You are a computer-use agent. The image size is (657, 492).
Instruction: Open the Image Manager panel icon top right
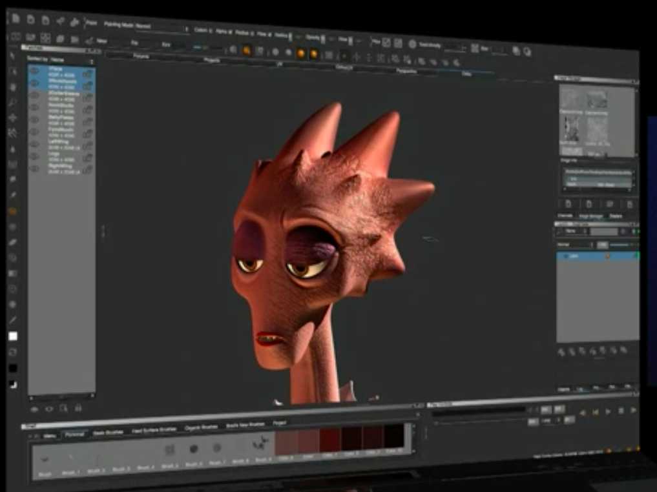(590, 214)
